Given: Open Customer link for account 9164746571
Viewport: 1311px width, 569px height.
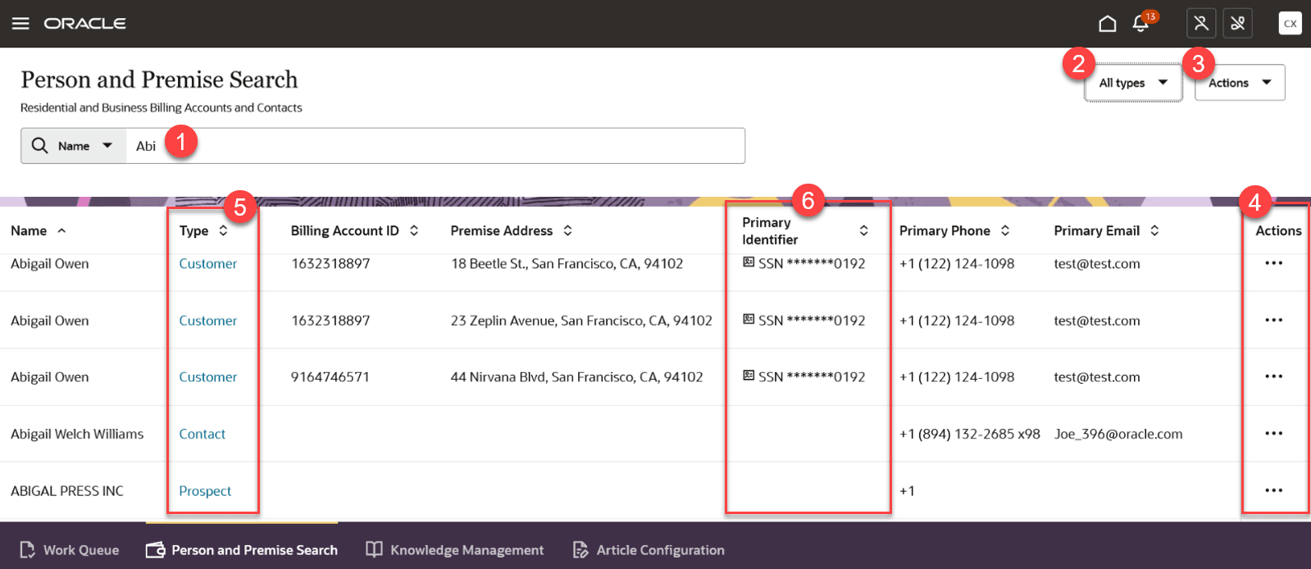Looking at the screenshot, I should [x=208, y=377].
